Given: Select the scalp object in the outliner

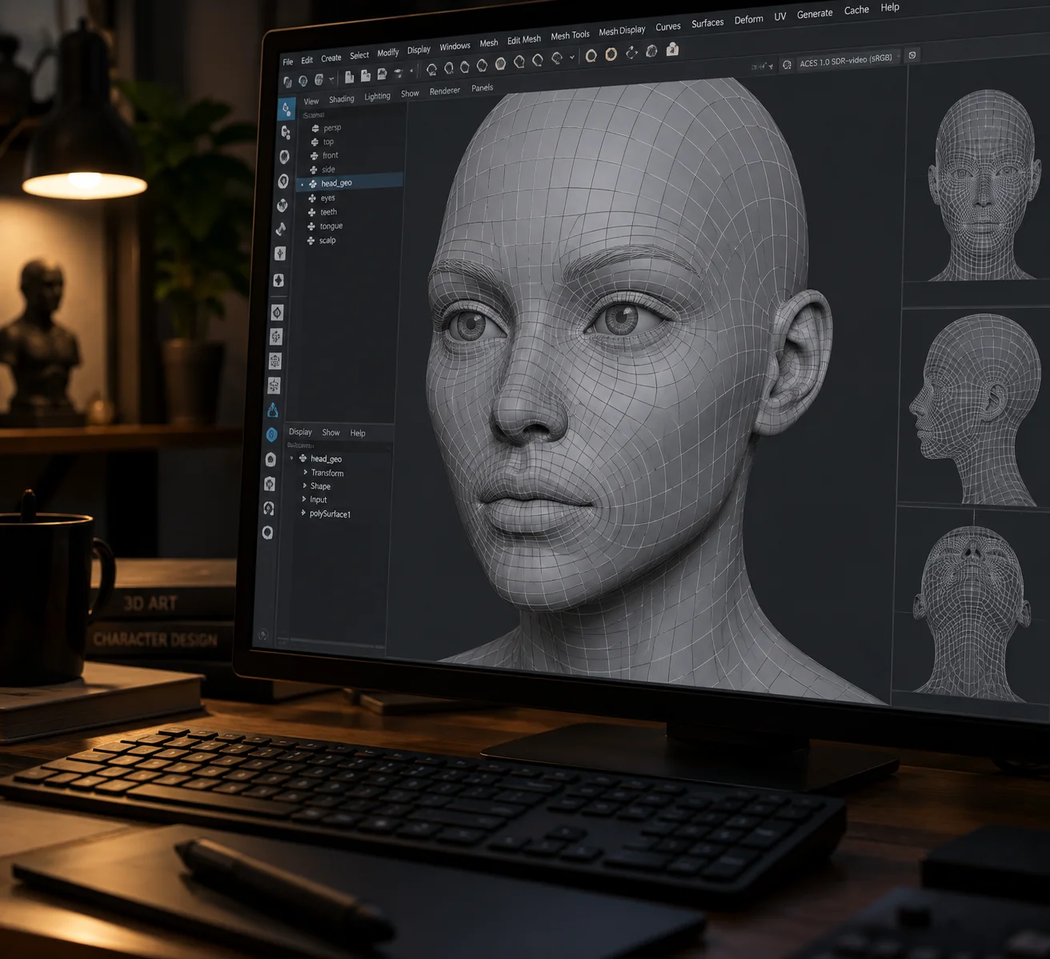Looking at the screenshot, I should point(327,240).
